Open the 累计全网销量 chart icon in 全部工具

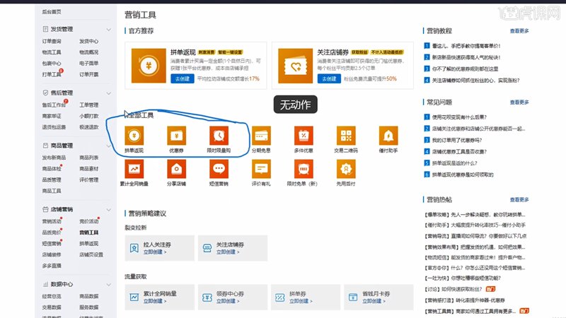[134, 169]
